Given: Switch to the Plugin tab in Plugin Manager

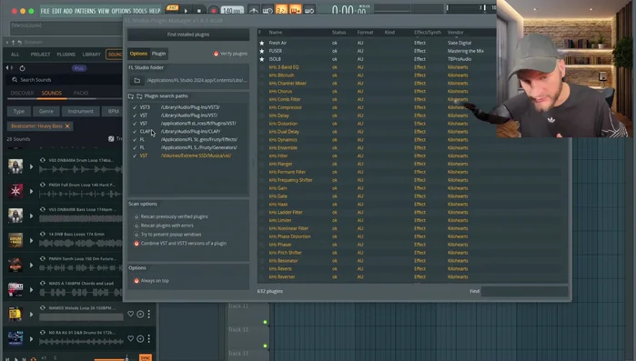Looking at the screenshot, I should click(x=158, y=54).
